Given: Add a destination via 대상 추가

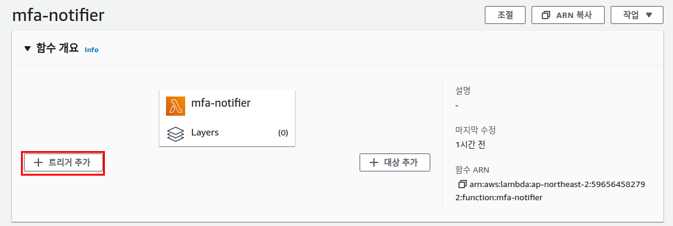Looking at the screenshot, I should click(394, 162).
